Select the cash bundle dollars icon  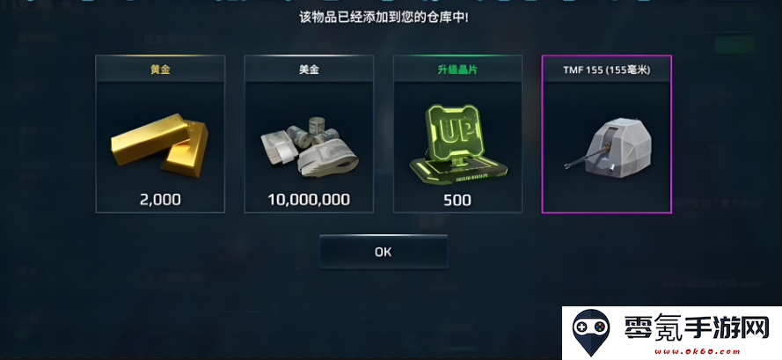coord(310,147)
